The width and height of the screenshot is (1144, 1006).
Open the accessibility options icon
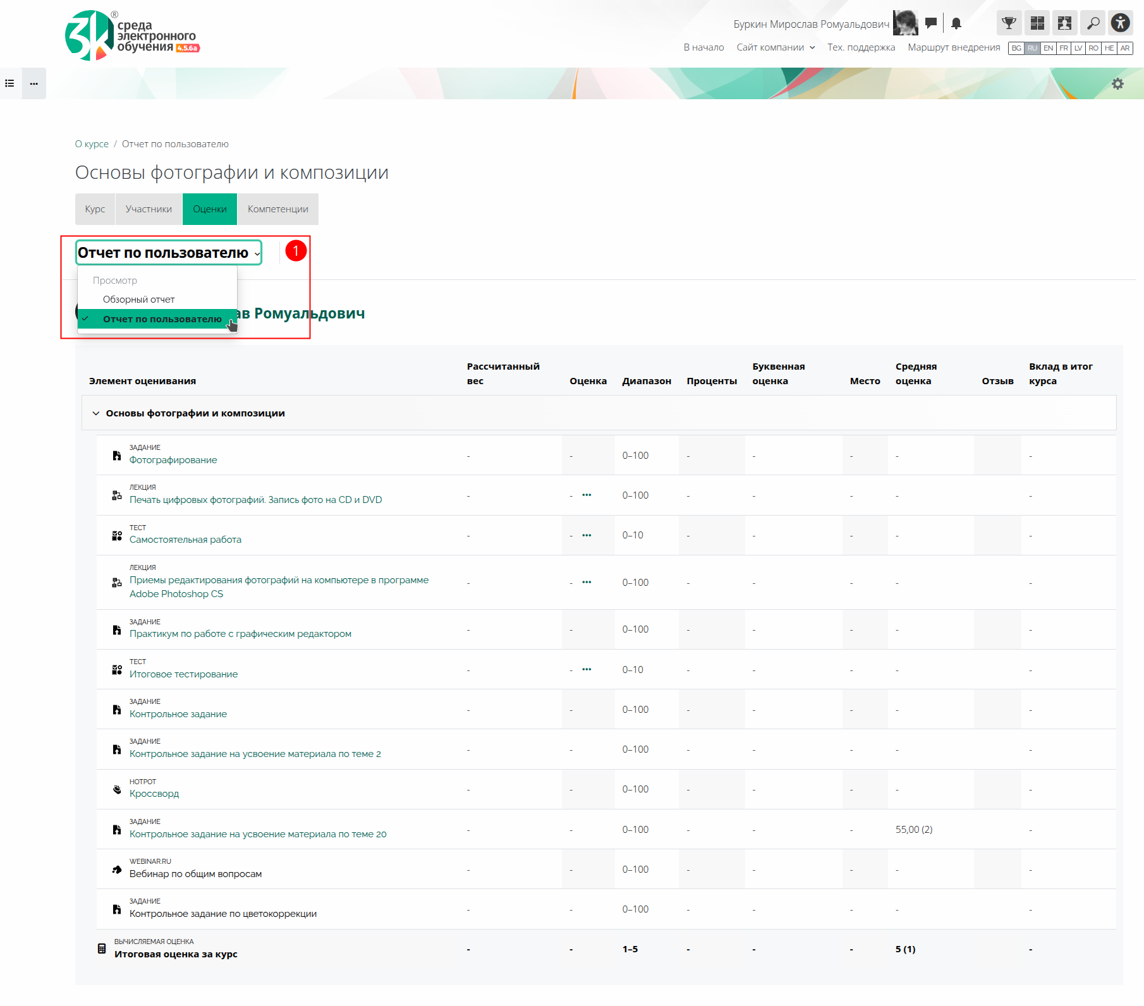(x=1120, y=23)
